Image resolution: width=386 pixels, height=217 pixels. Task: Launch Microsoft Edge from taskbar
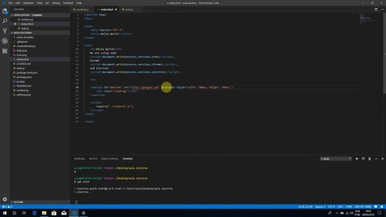pyautogui.click(x=34, y=213)
